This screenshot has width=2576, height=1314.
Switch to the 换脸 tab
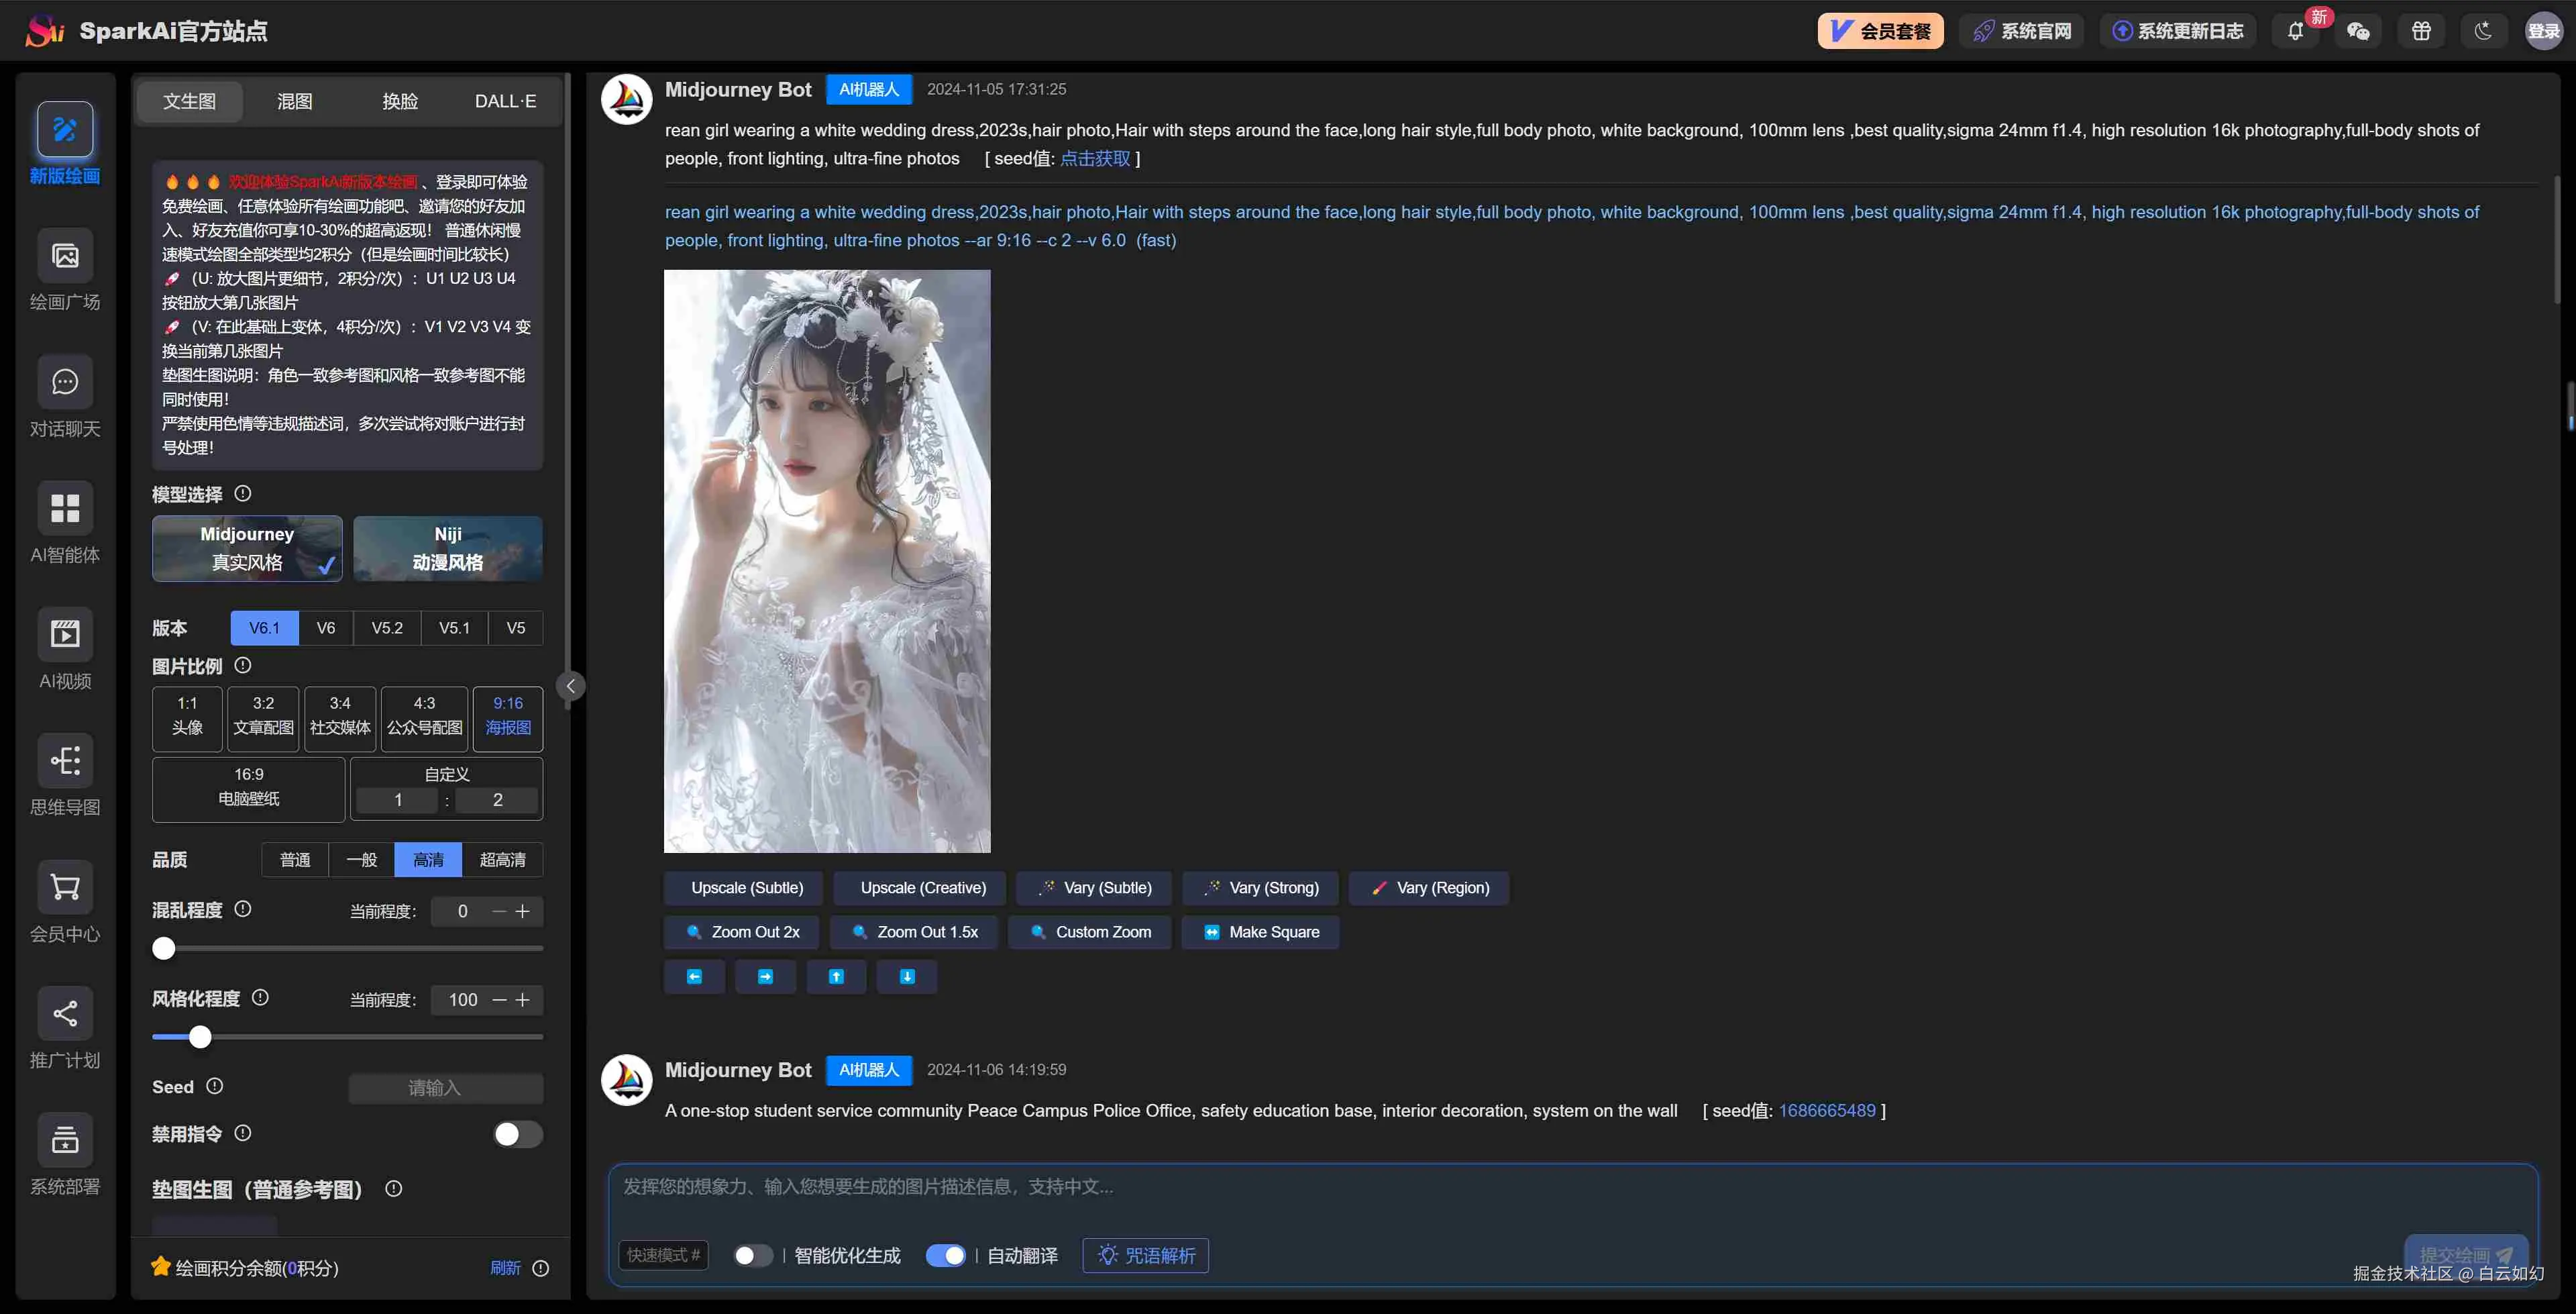[x=400, y=101]
